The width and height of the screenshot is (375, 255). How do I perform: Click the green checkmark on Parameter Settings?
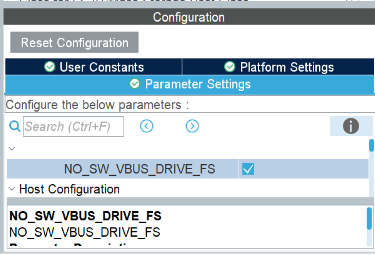tap(135, 84)
